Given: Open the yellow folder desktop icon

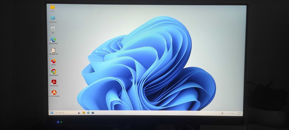Looking at the screenshot, I should tap(53, 7).
